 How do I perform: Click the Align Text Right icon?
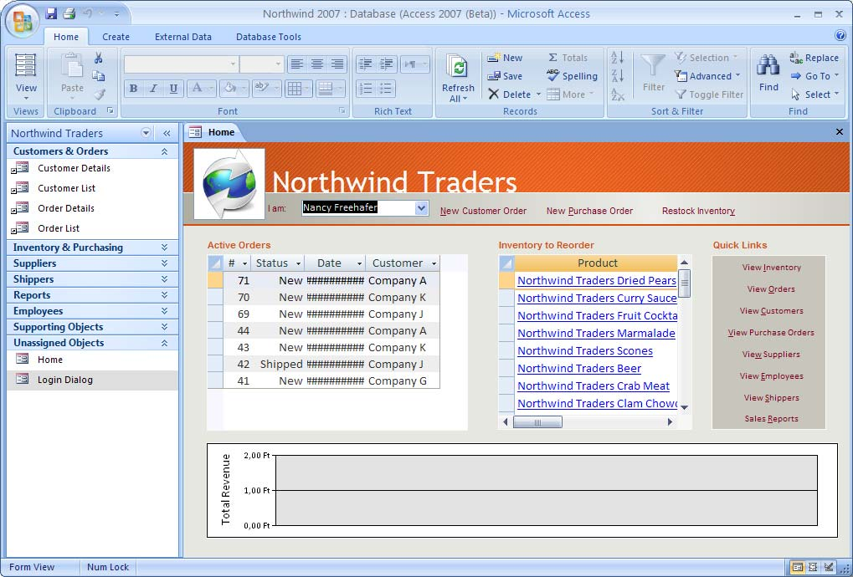coord(337,64)
